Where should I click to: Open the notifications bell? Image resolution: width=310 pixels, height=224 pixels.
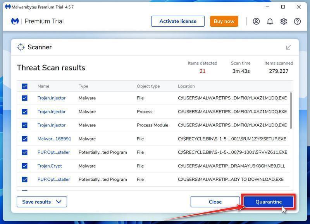[x=270, y=21]
